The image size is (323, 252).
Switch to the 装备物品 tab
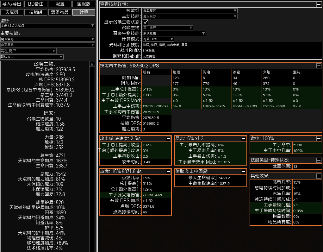pos(59,12)
